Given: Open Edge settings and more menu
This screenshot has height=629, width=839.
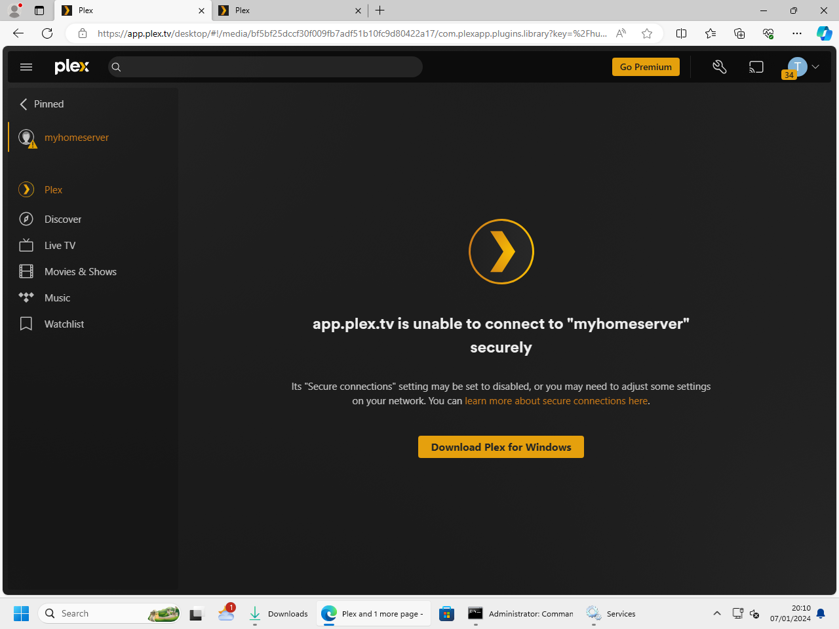Looking at the screenshot, I should point(797,33).
